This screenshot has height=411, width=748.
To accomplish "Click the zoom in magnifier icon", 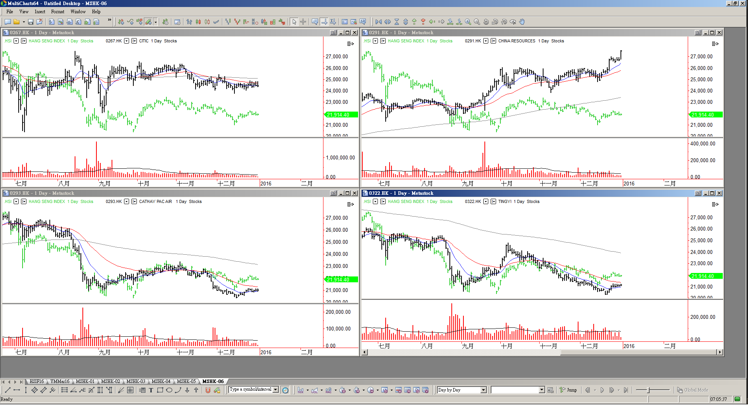I will [468, 22].
